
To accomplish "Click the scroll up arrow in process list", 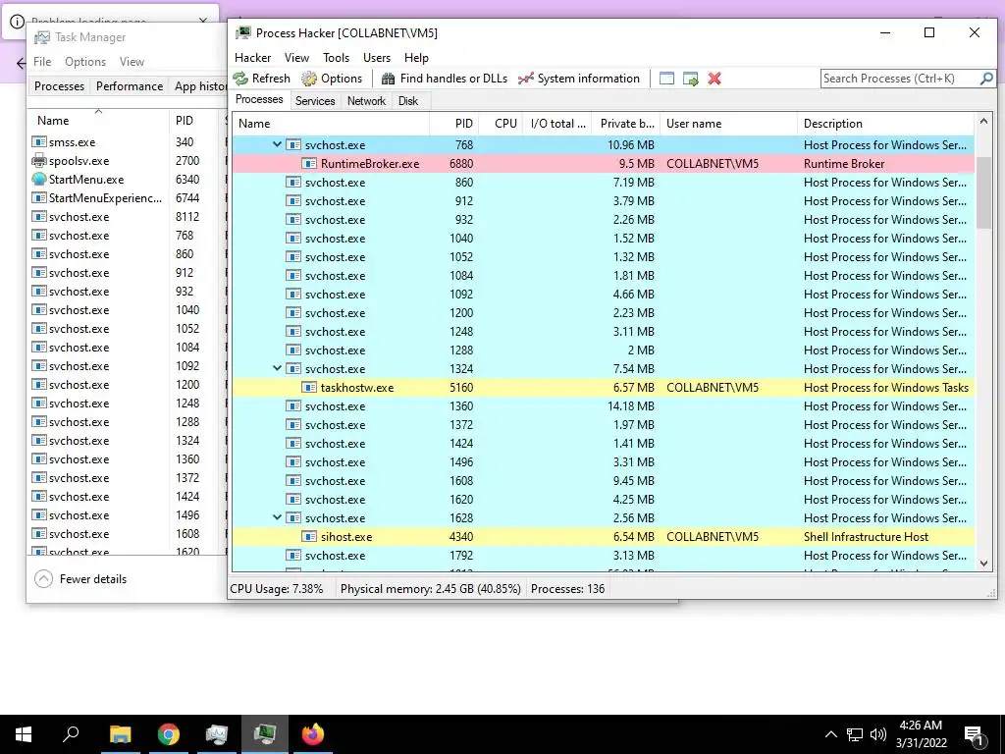I will 983,121.
